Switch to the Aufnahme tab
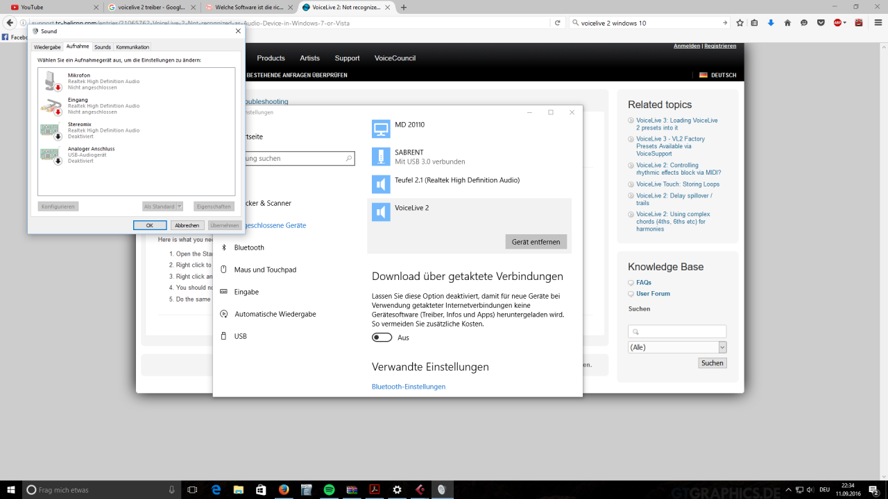 [78, 46]
